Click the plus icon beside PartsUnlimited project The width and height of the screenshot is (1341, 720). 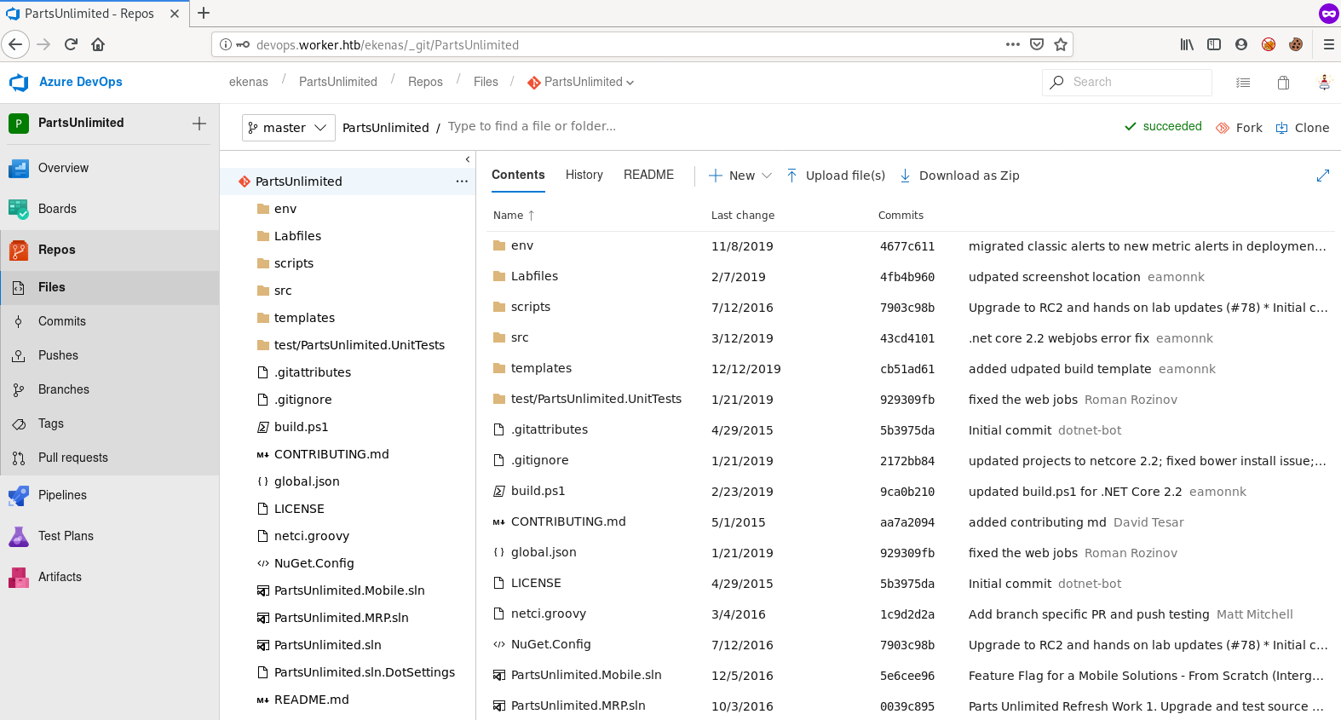tap(199, 124)
